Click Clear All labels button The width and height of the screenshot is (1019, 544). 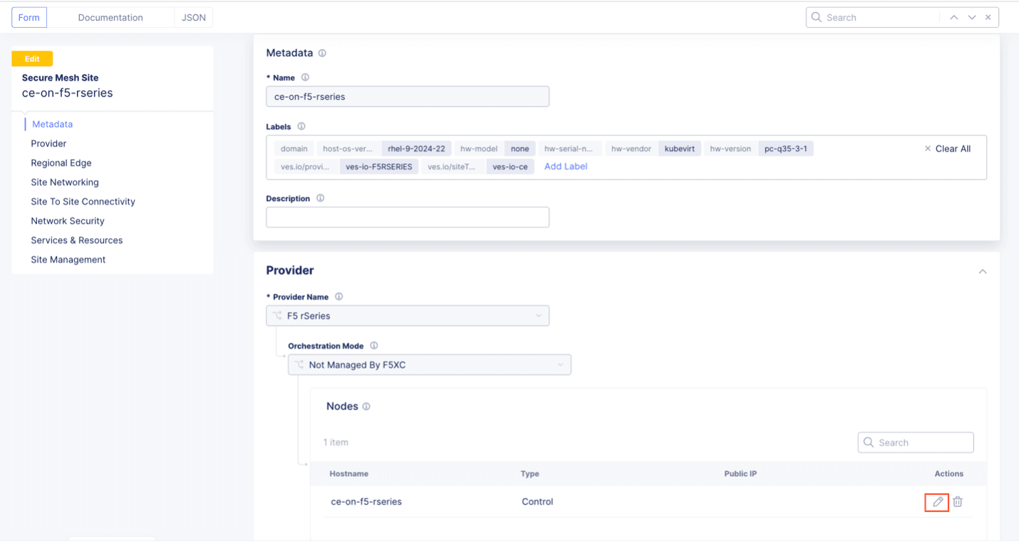click(x=953, y=149)
